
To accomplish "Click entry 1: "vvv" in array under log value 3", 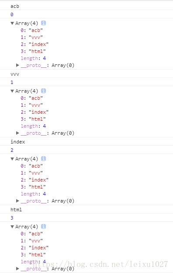I will 31,241.
